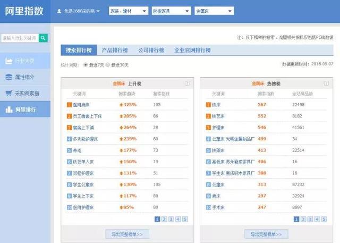The height and width of the screenshot is (243, 340).
Task: Switch to the 产品排行榜 tab
Action: tap(115, 51)
